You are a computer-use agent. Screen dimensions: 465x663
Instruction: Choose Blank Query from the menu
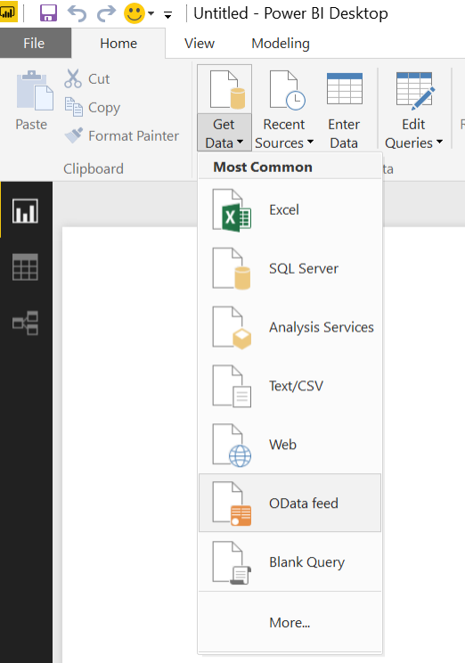290,561
